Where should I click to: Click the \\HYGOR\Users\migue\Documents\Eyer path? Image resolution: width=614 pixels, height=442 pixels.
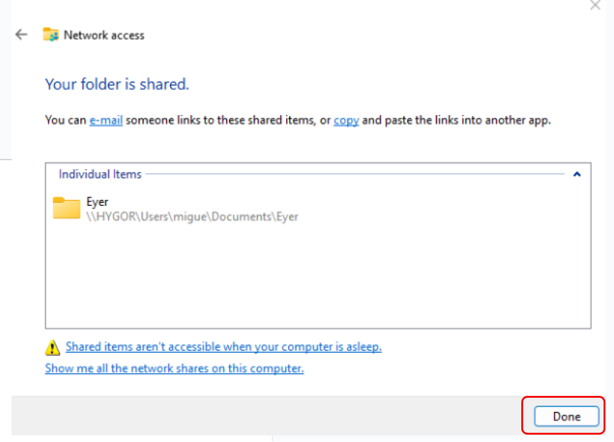(x=192, y=216)
